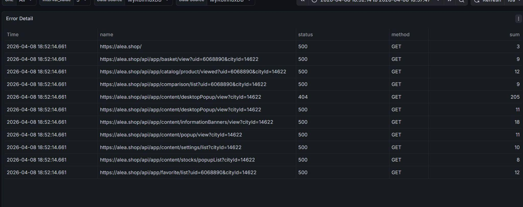Image resolution: width=523 pixels, height=207 pixels.
Task: Click the 500 status in the informationBanners row
Action: click(303, 122)
